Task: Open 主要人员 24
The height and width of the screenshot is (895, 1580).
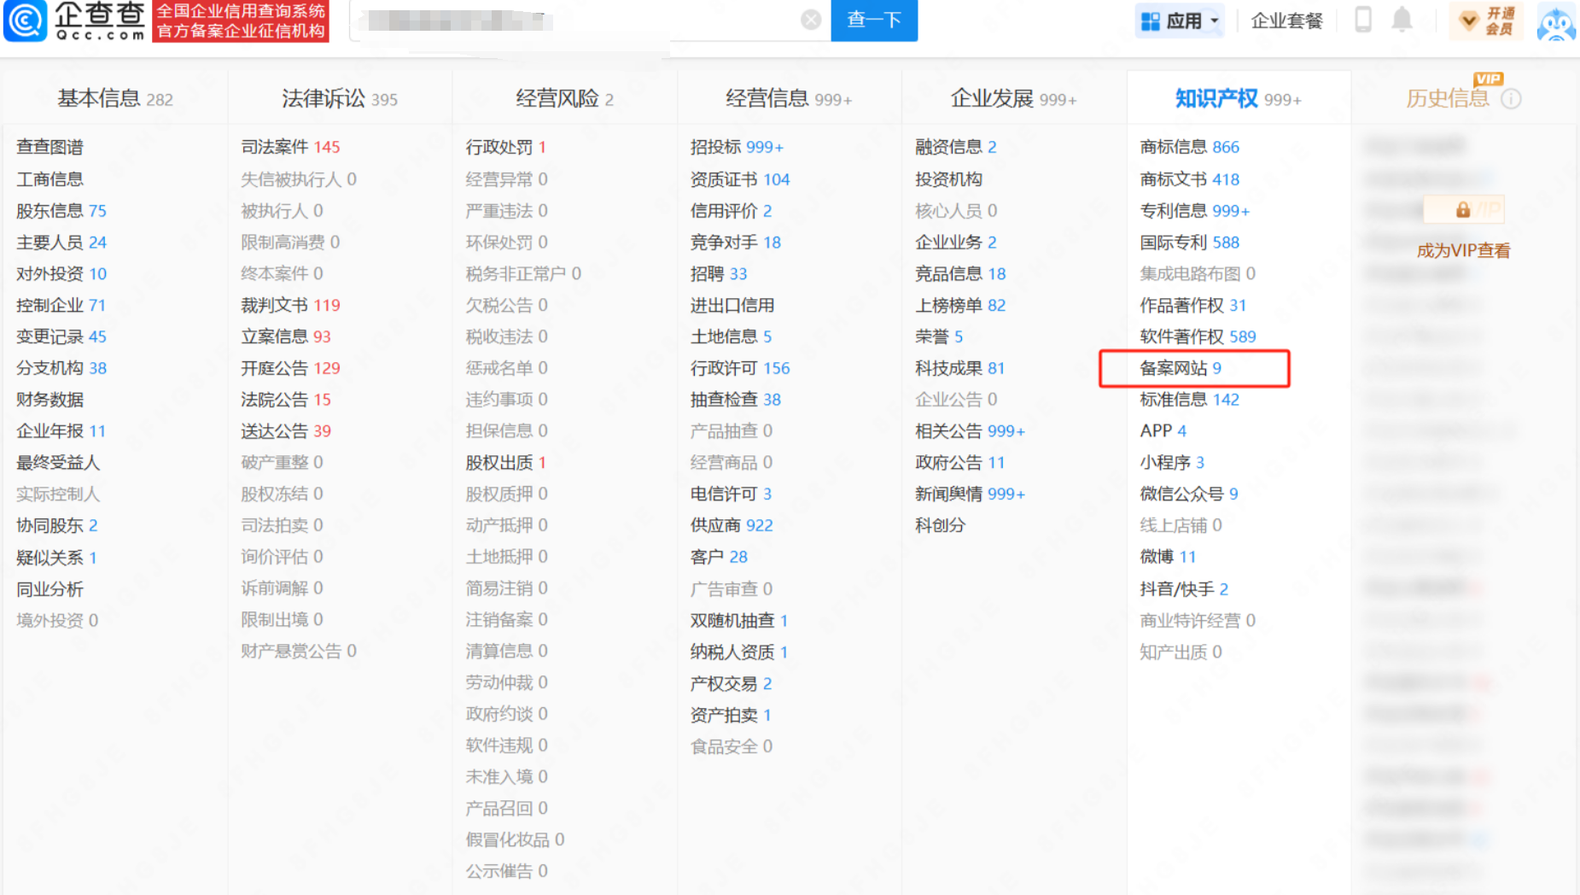Action: click(61, 243)
